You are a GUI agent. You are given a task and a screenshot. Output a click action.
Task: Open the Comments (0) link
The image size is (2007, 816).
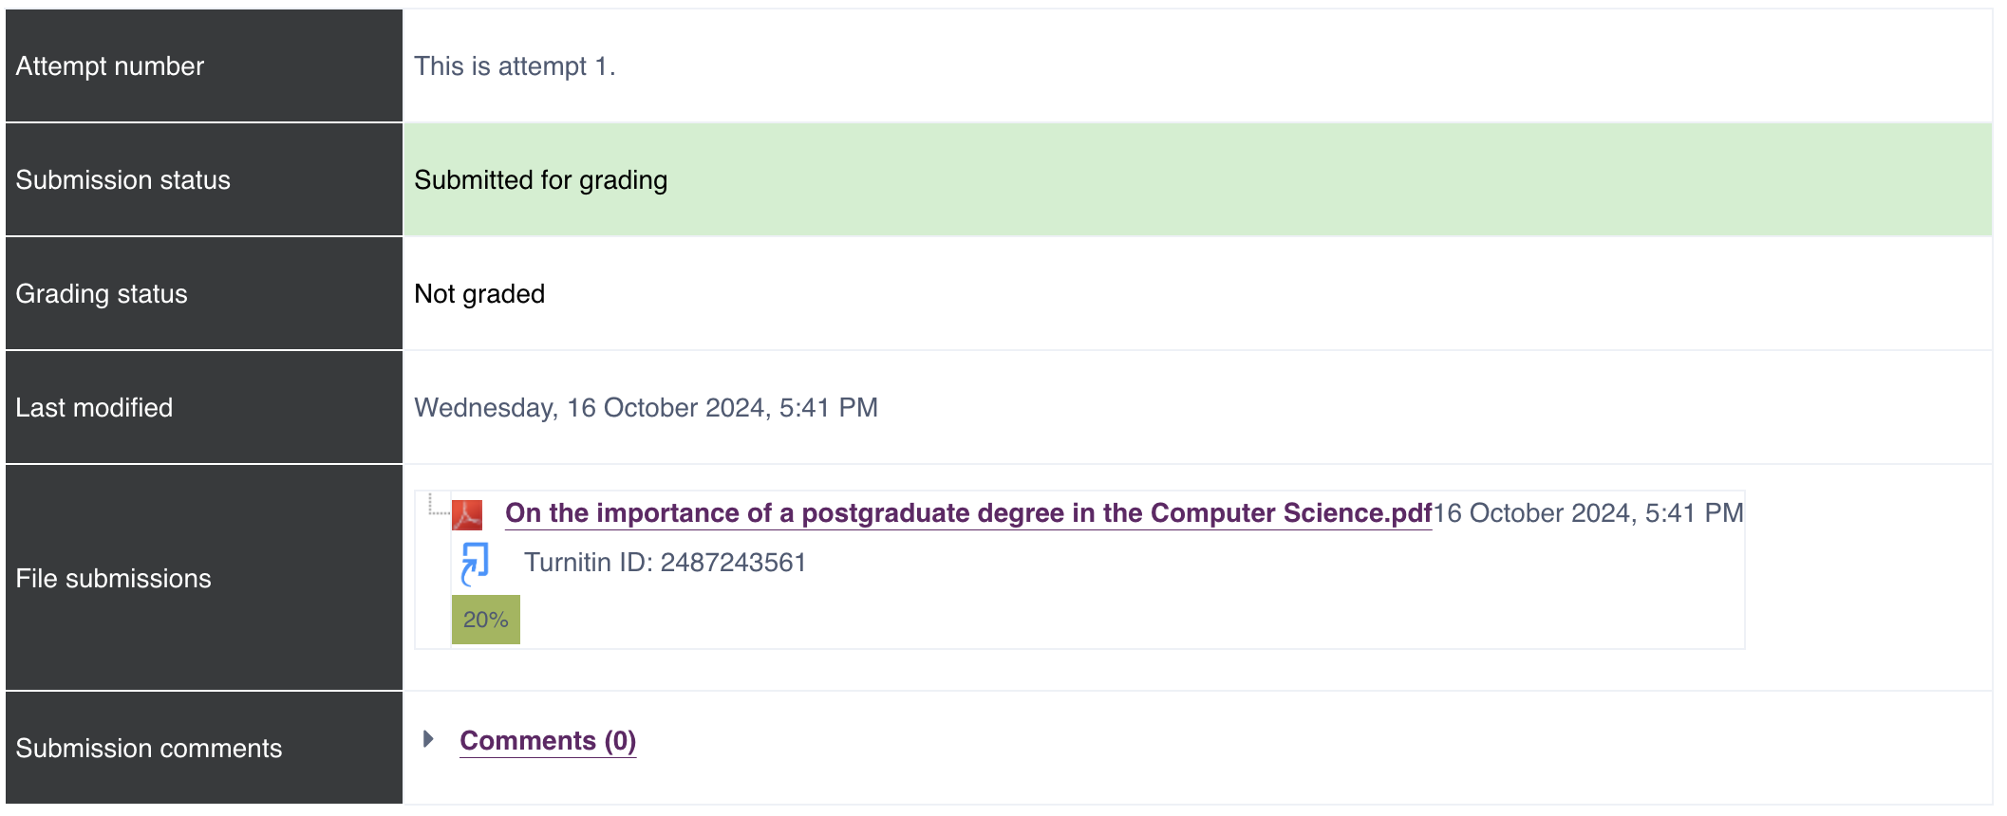pos(548,741)
